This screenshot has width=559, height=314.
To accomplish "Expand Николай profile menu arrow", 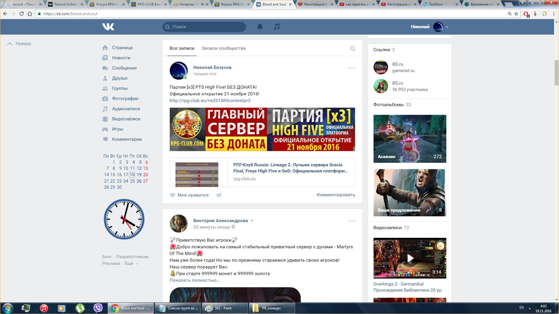I will [447, 27].
